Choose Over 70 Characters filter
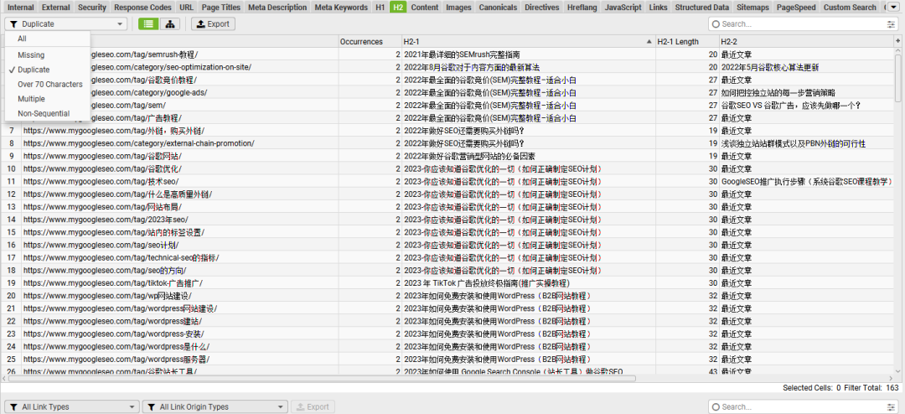The width and height of the screenshot is (905, 414). 49,85
